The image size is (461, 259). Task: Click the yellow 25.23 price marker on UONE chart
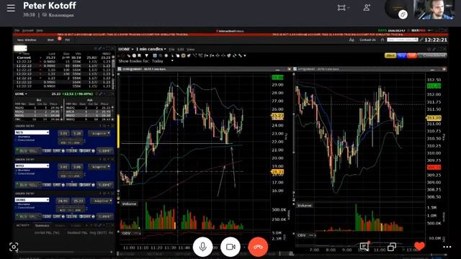click(277, 116)
